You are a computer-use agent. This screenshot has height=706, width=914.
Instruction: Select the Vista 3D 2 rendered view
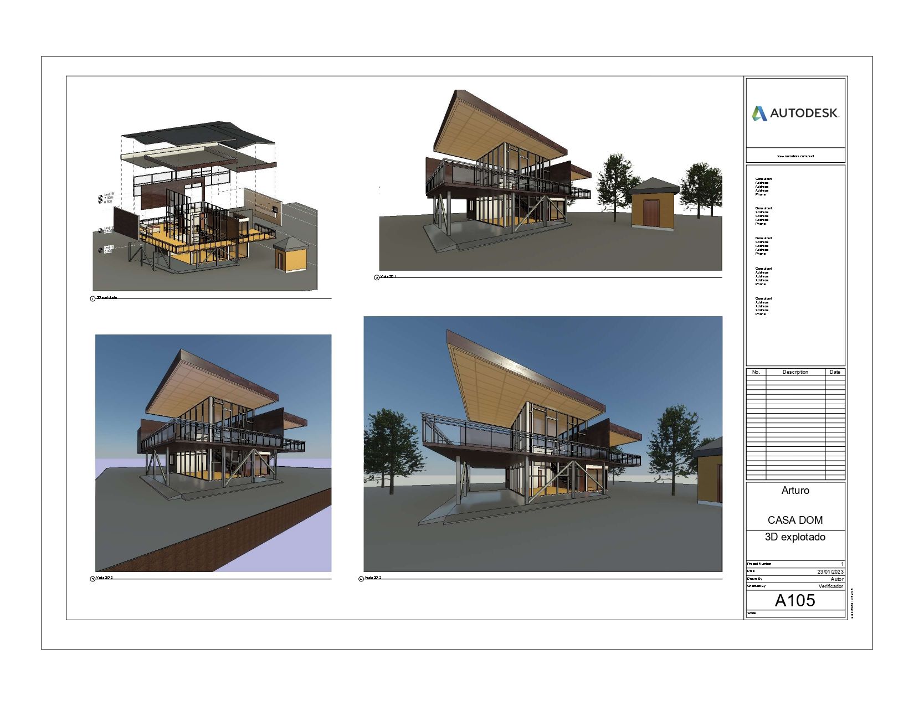[213, 453]
